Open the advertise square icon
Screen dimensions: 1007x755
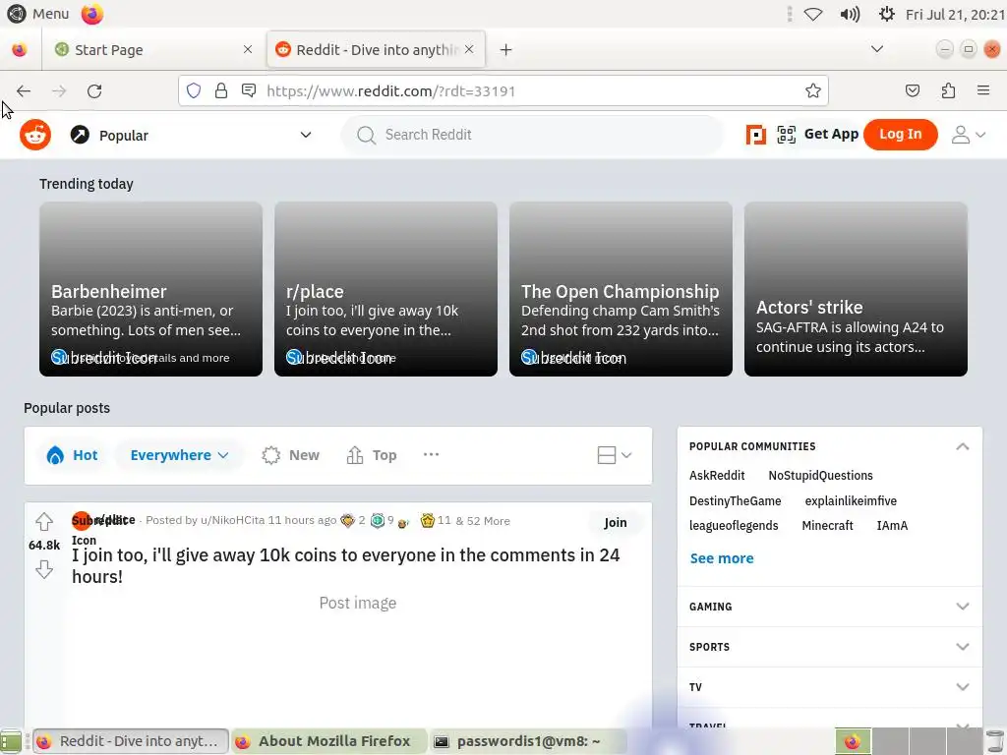pyautogui.click(x=756, y=135)
